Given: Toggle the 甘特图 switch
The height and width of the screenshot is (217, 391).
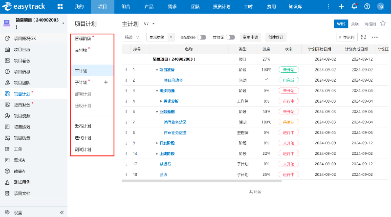Looking at the screenshot, I should (230, 37).
